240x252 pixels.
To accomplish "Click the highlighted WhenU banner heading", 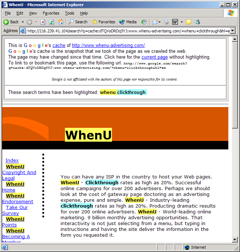I will pos(88,135).
